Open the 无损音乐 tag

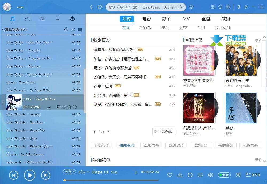(x=250, y=146)
